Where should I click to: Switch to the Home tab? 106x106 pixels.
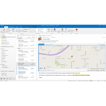(6, 27)
